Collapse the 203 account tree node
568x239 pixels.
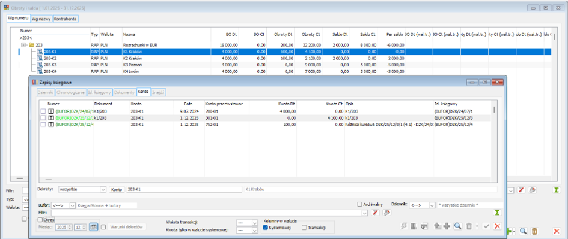(x=24, y=45)
